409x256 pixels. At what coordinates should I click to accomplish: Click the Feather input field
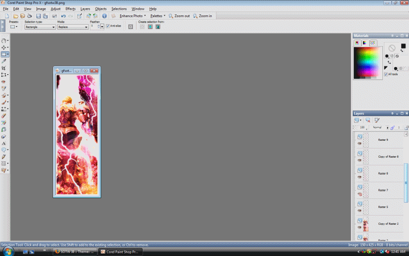point(94,27)
